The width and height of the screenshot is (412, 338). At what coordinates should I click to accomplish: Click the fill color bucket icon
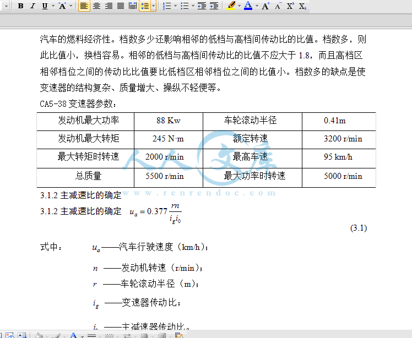coord(39,335)
